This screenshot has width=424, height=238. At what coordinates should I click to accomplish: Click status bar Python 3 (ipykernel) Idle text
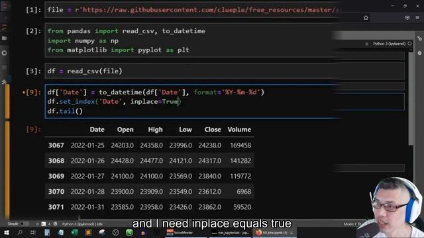[x=82, y=224]
